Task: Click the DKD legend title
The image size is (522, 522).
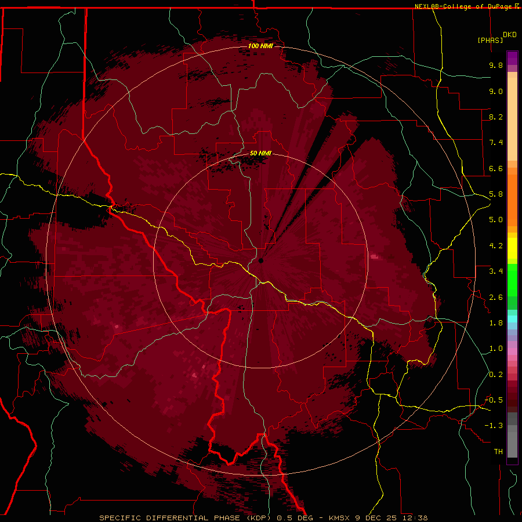Action: [510, 35]
